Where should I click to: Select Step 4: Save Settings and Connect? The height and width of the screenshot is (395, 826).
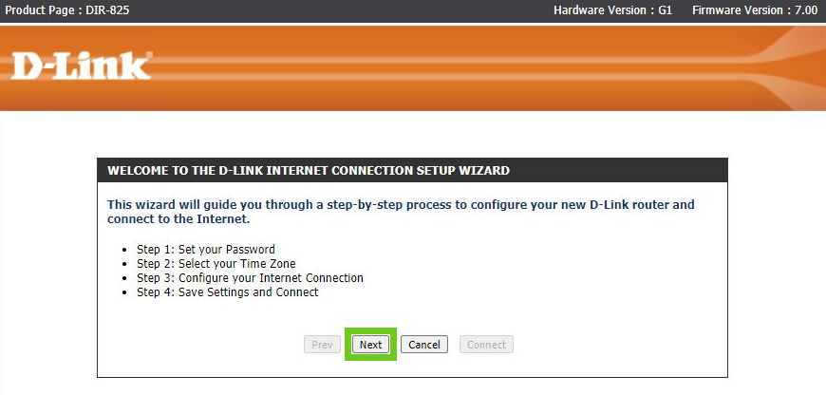coord(227,292)
